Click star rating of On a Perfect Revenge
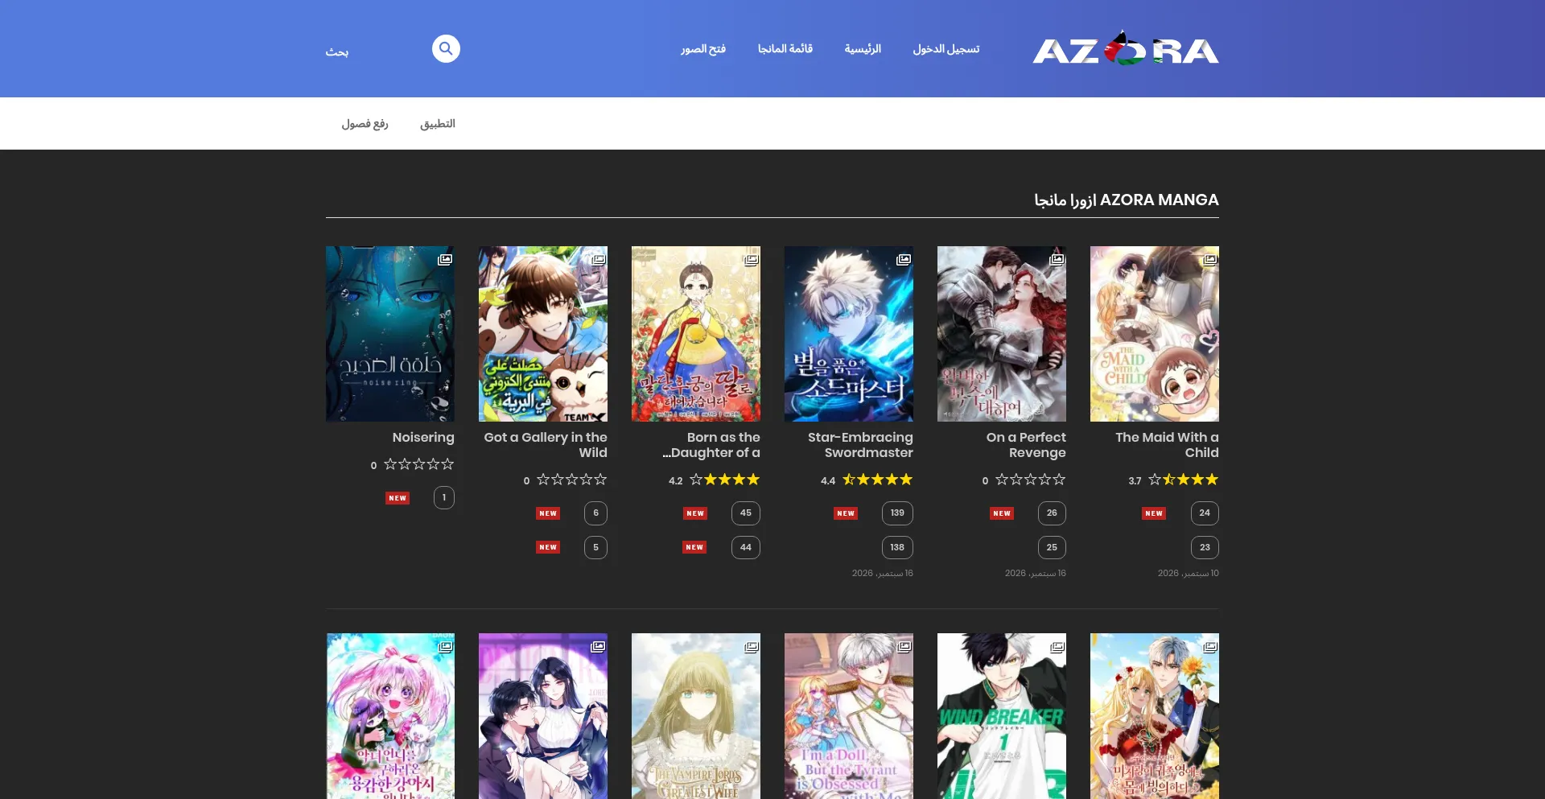The height and width of the screenshot is (799, 1545). click(x=1030, y=480)
